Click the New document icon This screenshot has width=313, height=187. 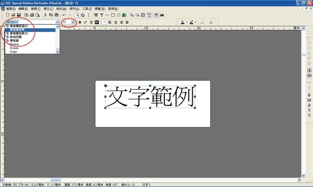(8, 15)
